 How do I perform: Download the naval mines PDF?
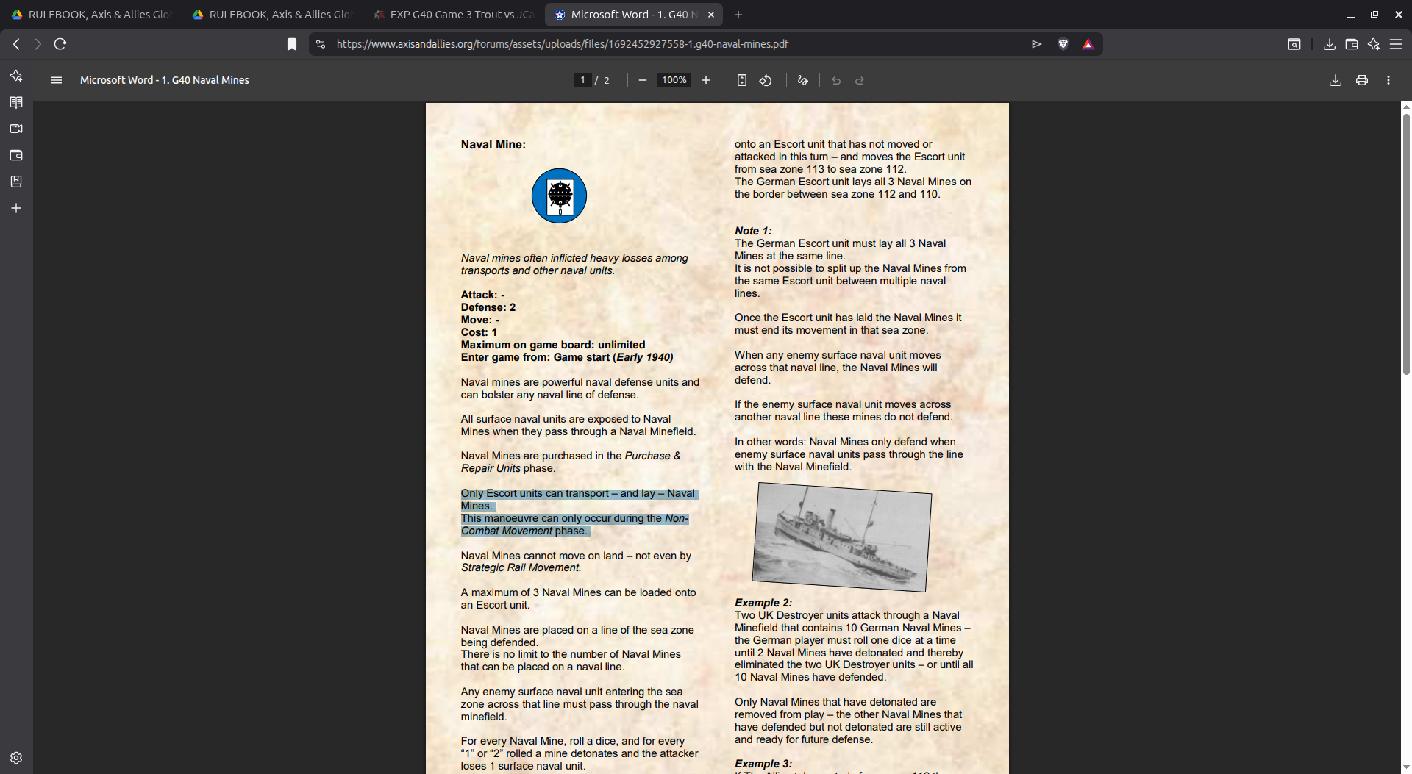1334,80
